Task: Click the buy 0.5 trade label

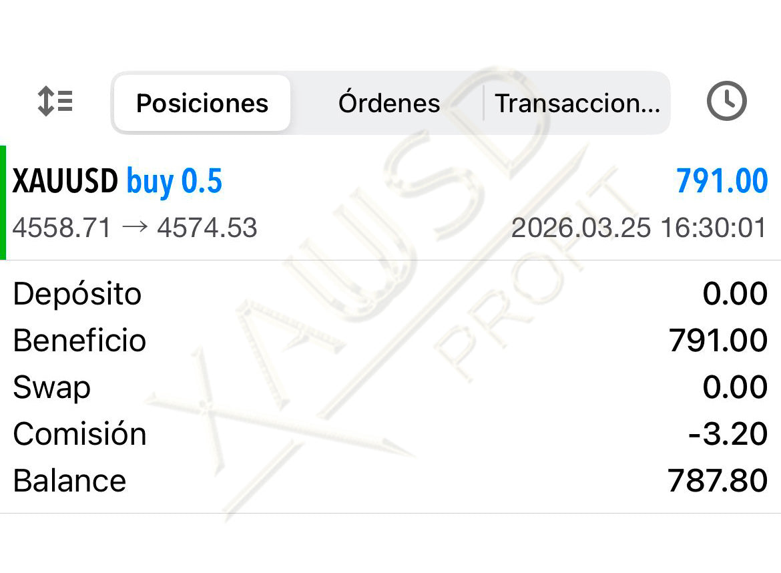Action: [x=174, y=182]
